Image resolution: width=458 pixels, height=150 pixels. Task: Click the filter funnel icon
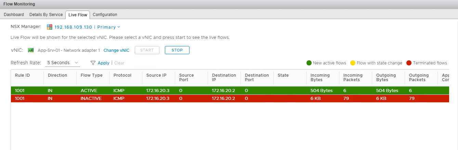coord(93,63)
